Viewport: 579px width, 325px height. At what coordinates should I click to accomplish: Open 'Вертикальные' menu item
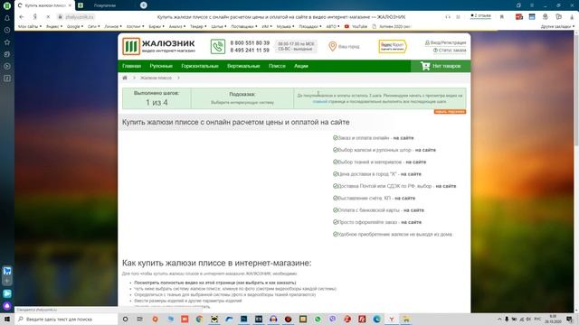(243, 66)
